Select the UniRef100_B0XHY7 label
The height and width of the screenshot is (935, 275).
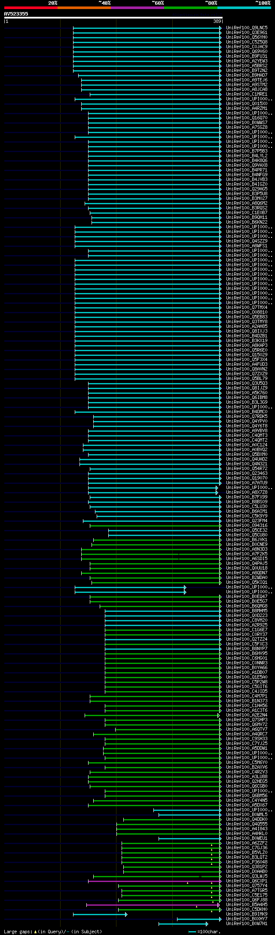click(x=247, y=919)
